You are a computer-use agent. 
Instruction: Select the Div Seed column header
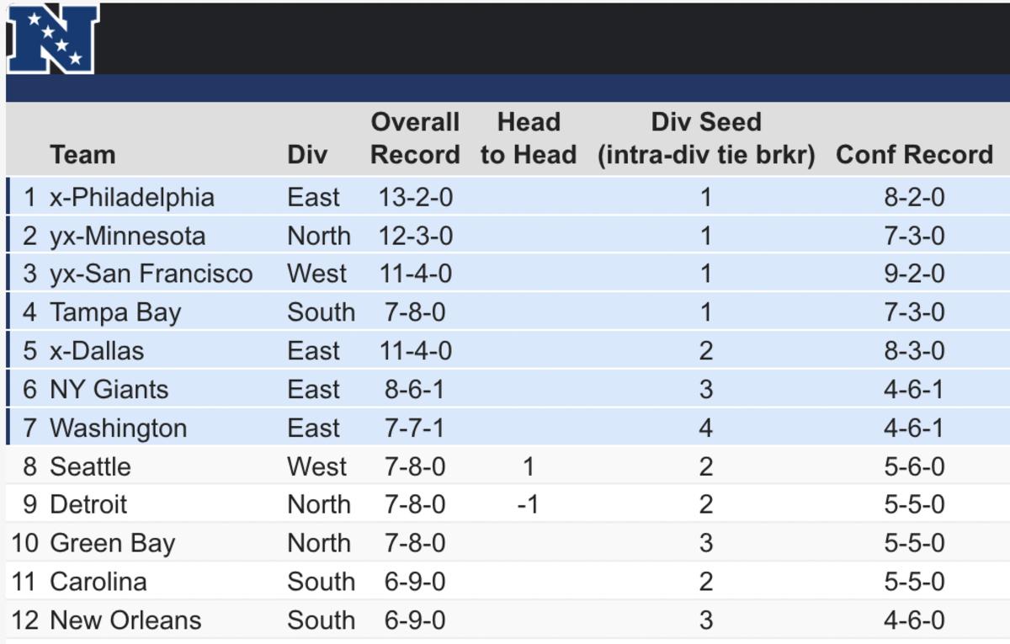(x=706, y=139)
